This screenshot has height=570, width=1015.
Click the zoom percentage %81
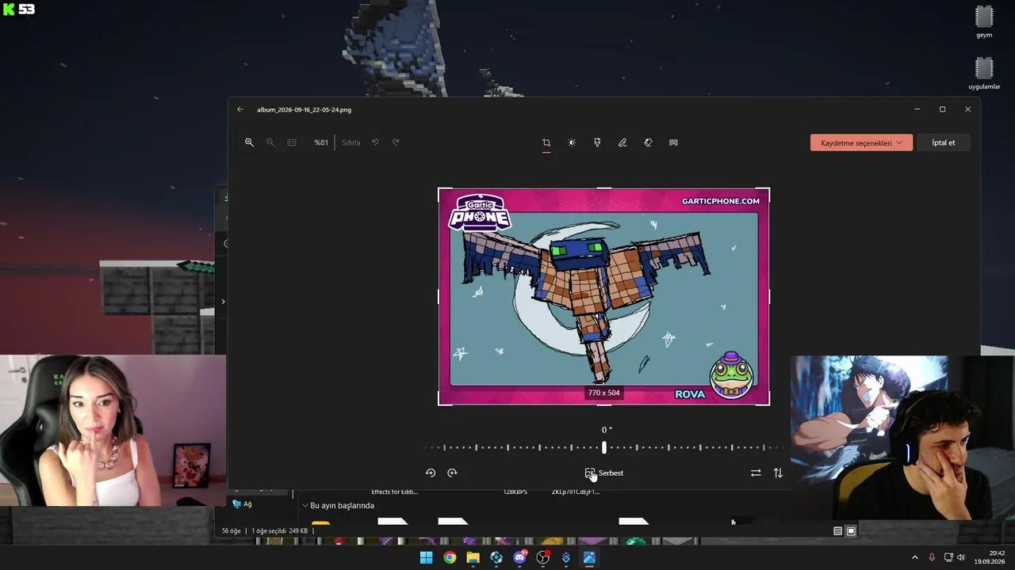(321, 142)
